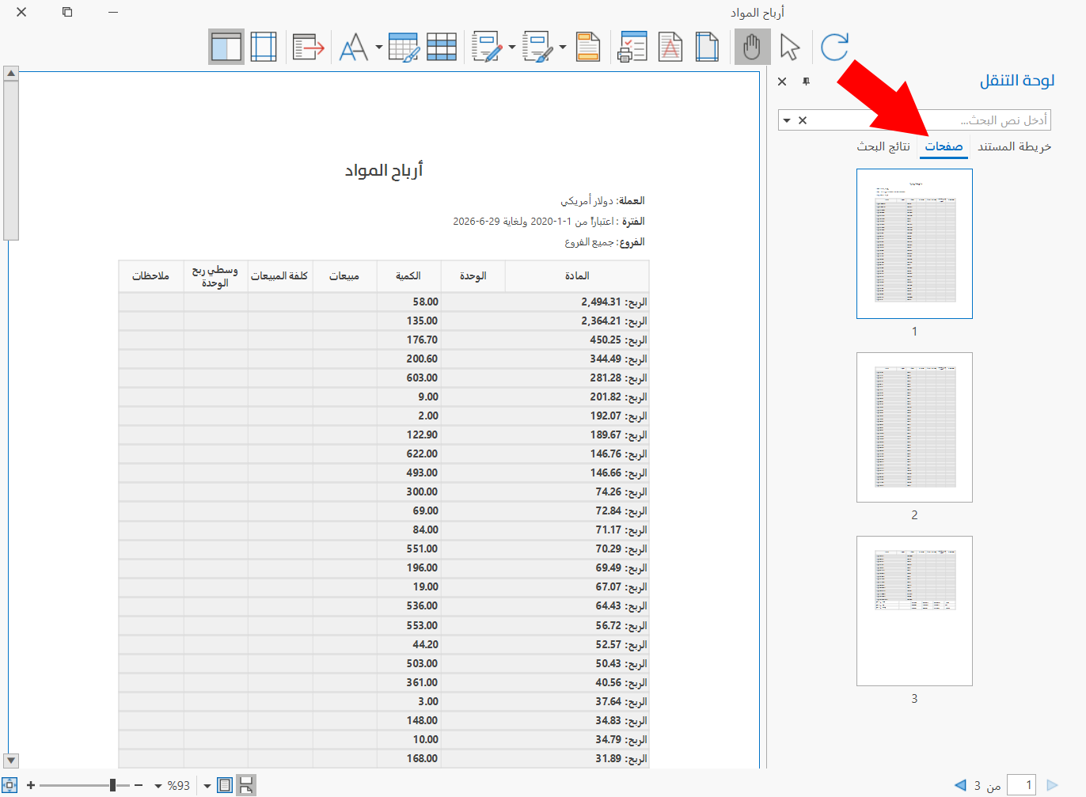Image resolution: width=1086 pixels, height=797 pixels.
Task: Click the page margins frame icon
Action: point(264,47)
